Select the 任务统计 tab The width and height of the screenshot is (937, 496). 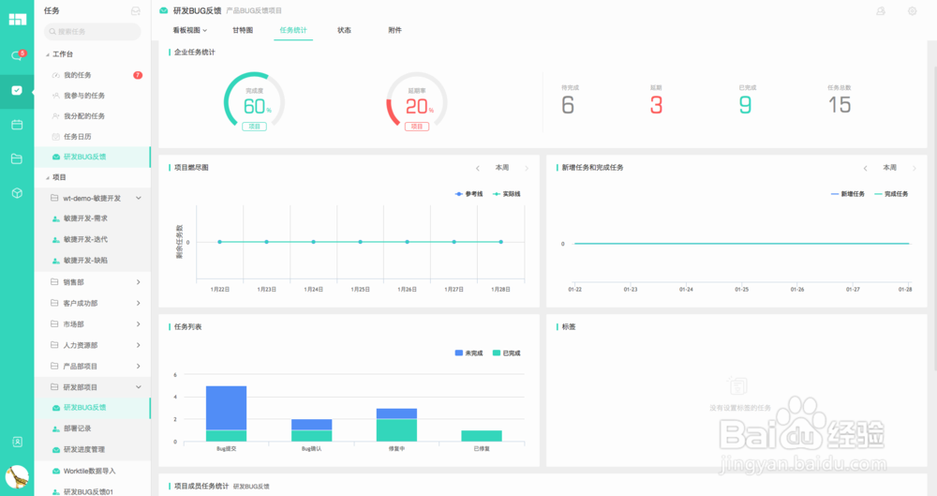click(x=292, y=30)
